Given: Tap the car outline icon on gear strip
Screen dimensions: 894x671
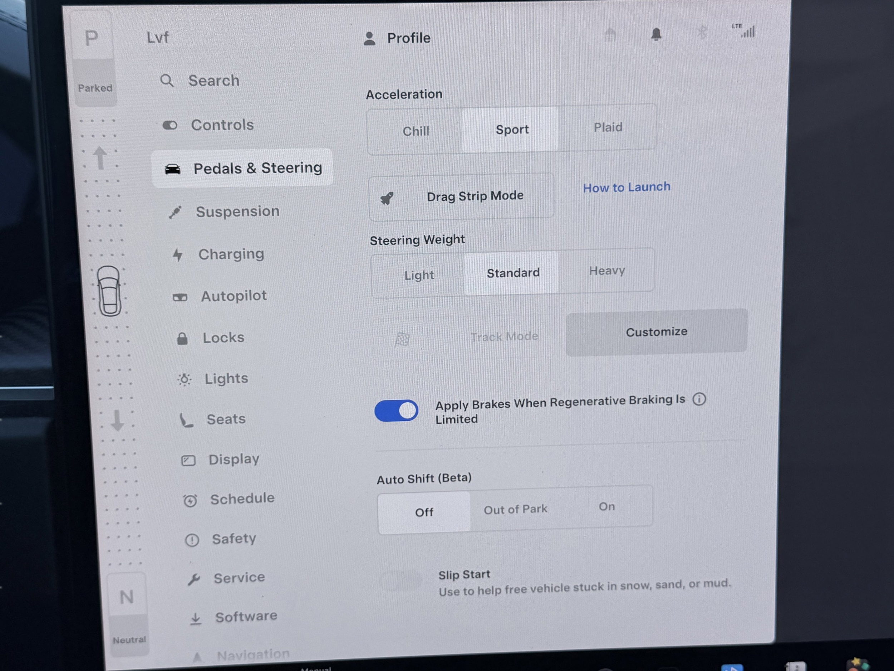Looking at the screenshot, I should [x=109, y=291].
